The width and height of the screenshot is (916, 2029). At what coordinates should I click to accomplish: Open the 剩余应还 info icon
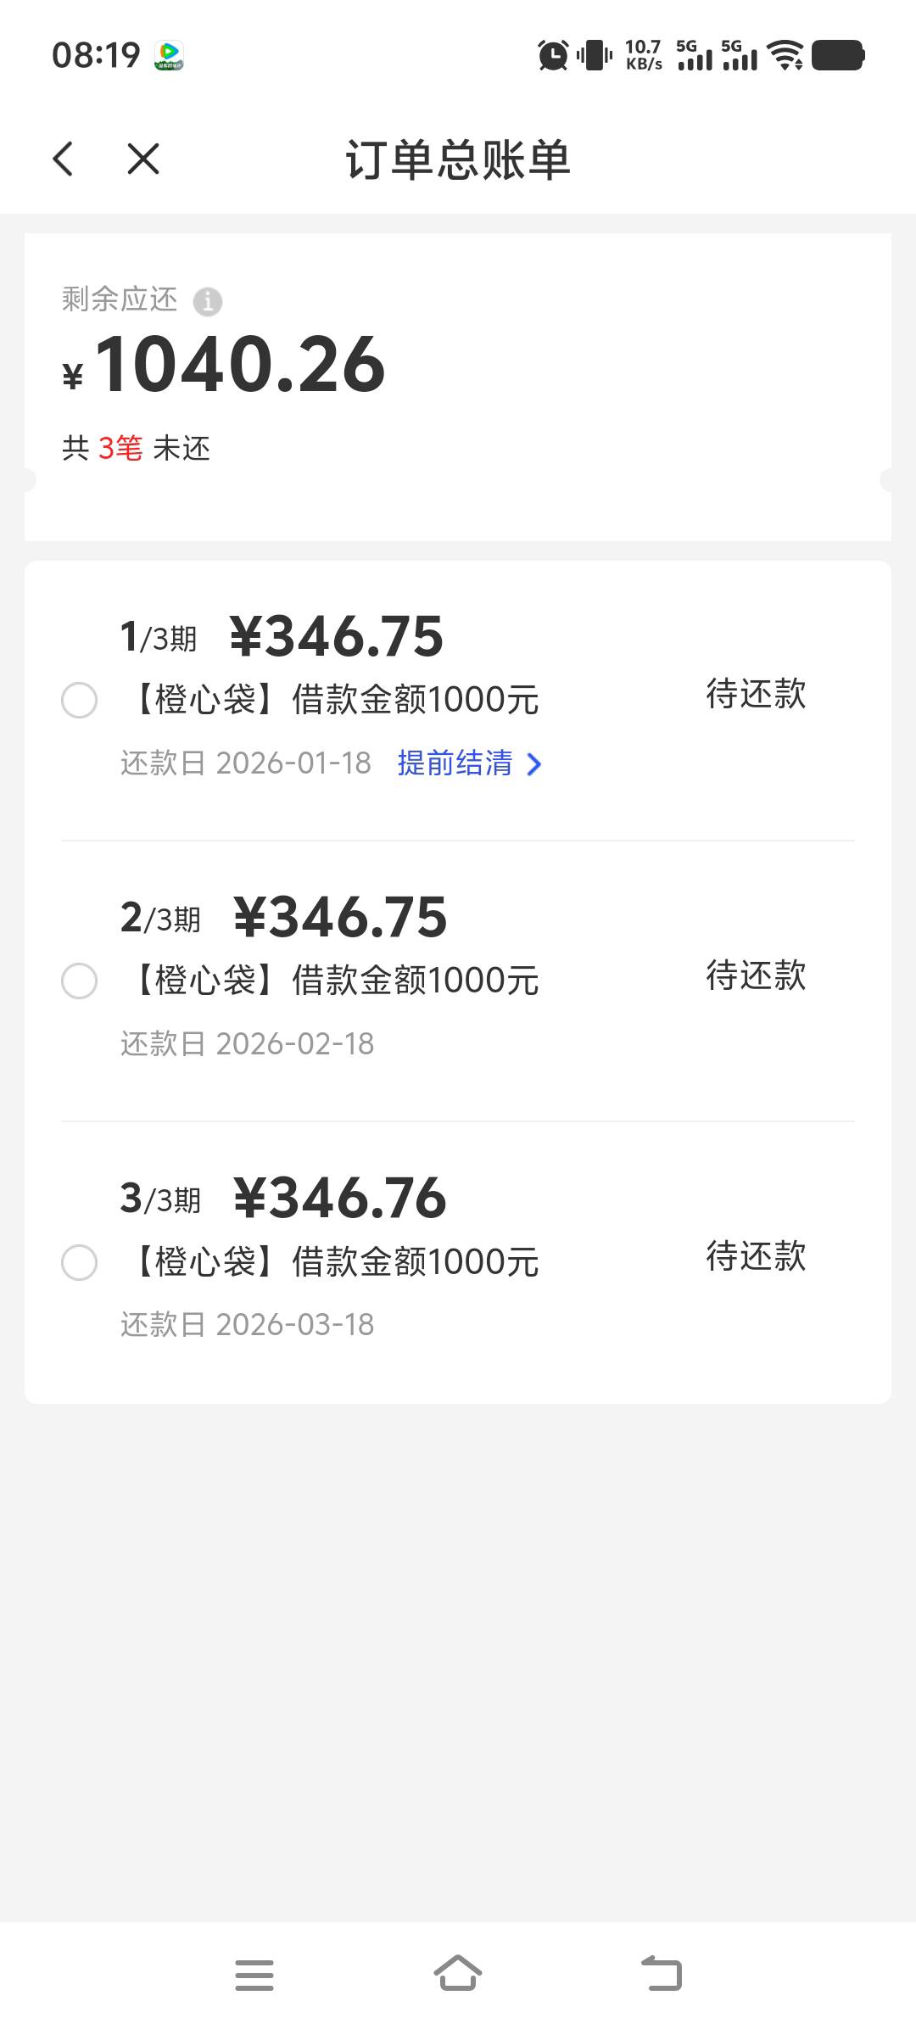(208, 301)
